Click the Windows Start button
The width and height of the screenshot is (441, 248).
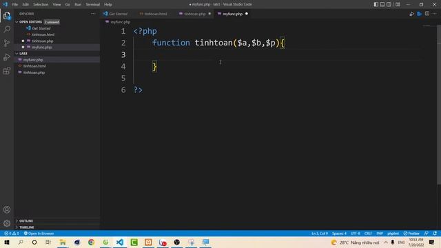[7, 242]
